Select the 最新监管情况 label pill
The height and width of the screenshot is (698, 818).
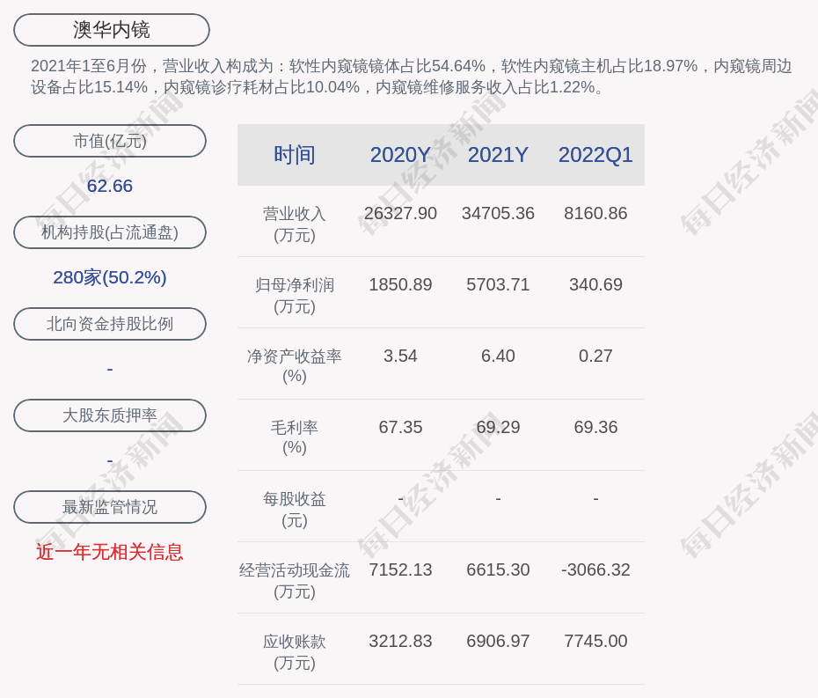[110, 507]
